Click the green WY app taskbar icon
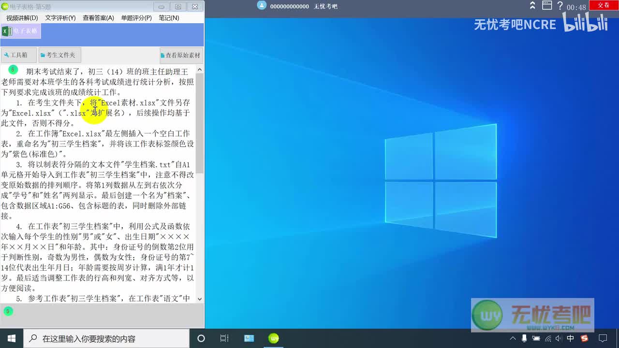This screenshot has height=348, width=619. pyautogui.click(x=274, y=338)
